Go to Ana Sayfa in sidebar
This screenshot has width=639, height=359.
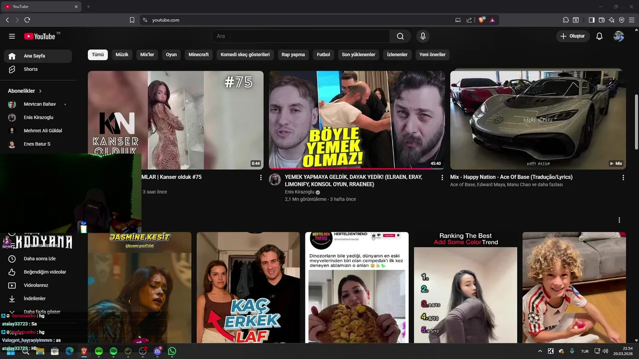(x=38, y=56)
